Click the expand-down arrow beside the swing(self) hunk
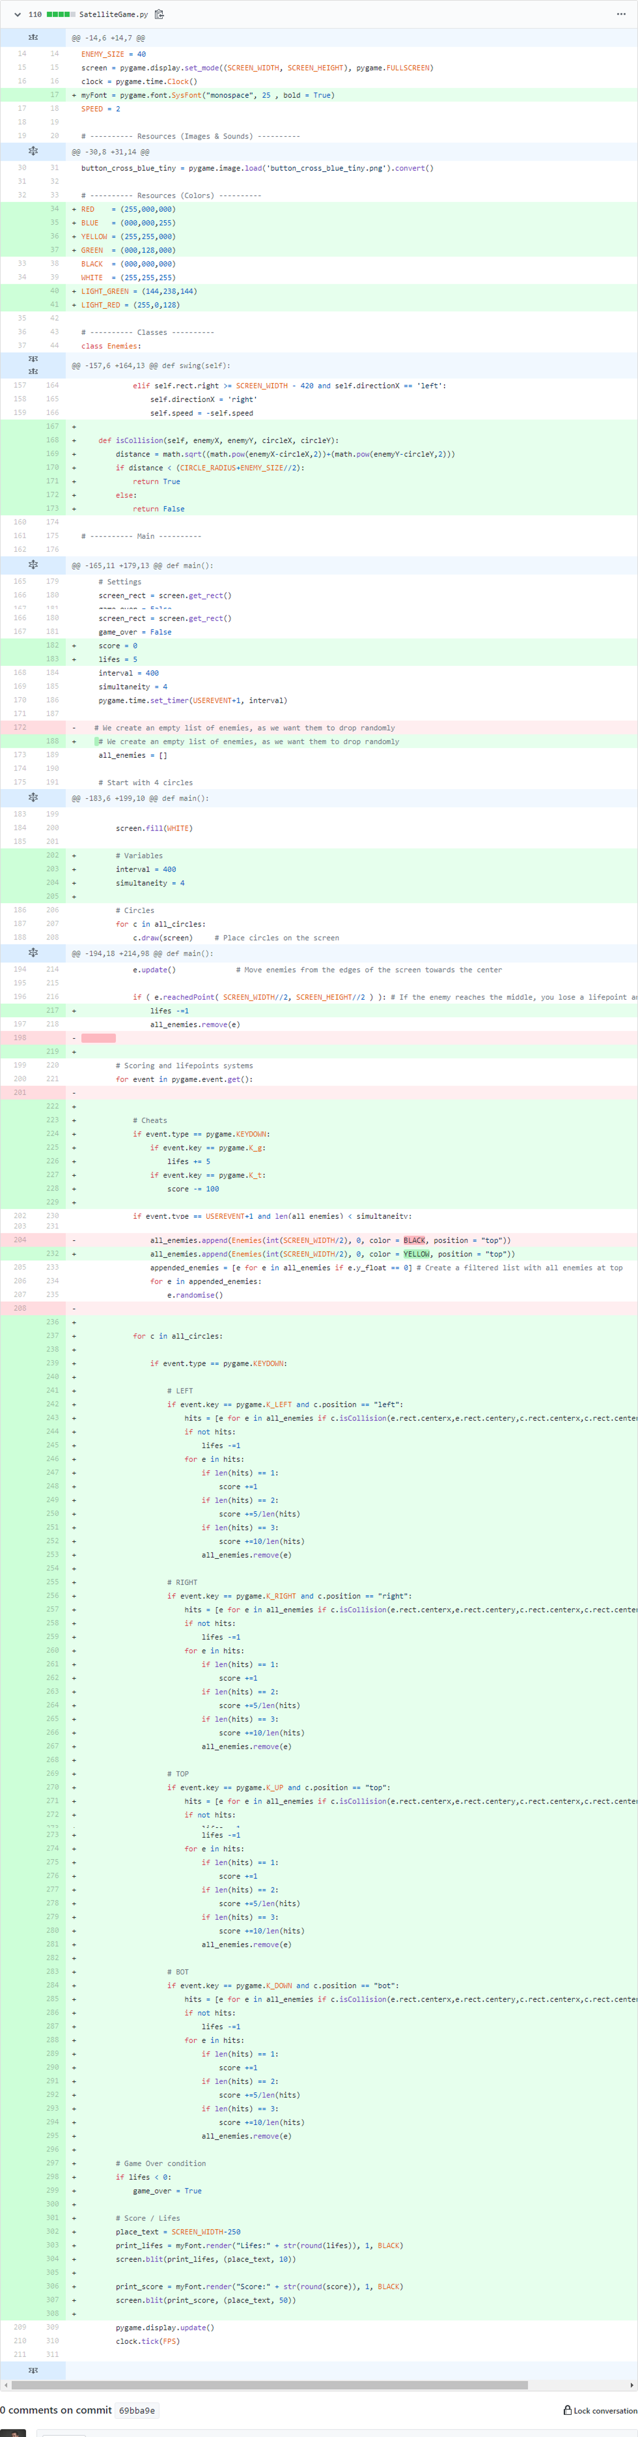638x2437 pixels. click(x=33, y=359)
